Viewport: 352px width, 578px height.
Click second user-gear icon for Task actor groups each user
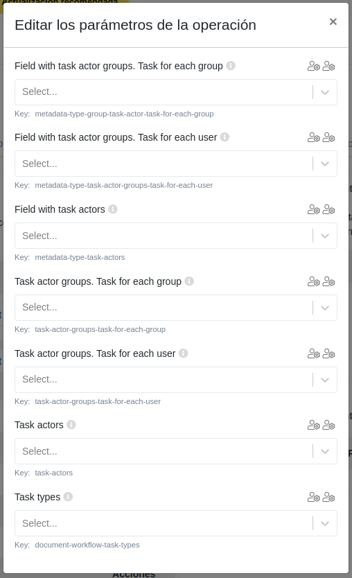click(x=328, y=354)
